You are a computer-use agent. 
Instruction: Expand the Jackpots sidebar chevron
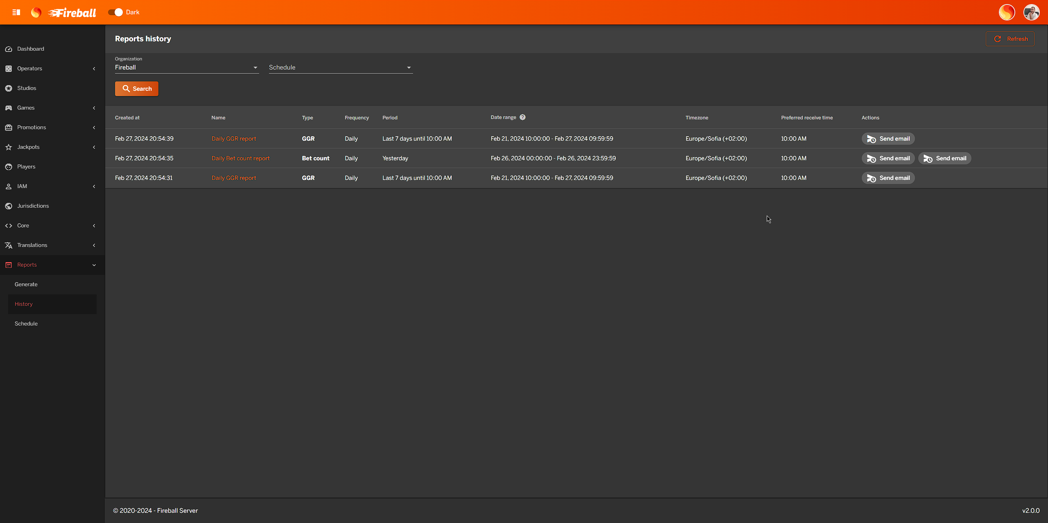coord(94,147)
